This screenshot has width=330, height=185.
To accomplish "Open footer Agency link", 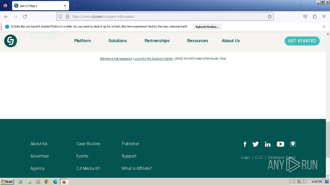I will pos(37,168).
